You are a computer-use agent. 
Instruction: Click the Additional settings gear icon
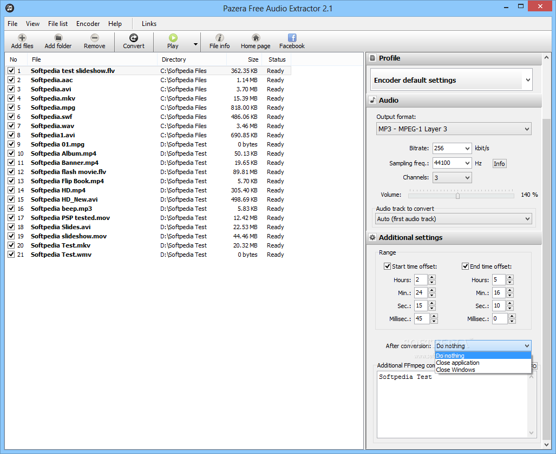point(372,237)
